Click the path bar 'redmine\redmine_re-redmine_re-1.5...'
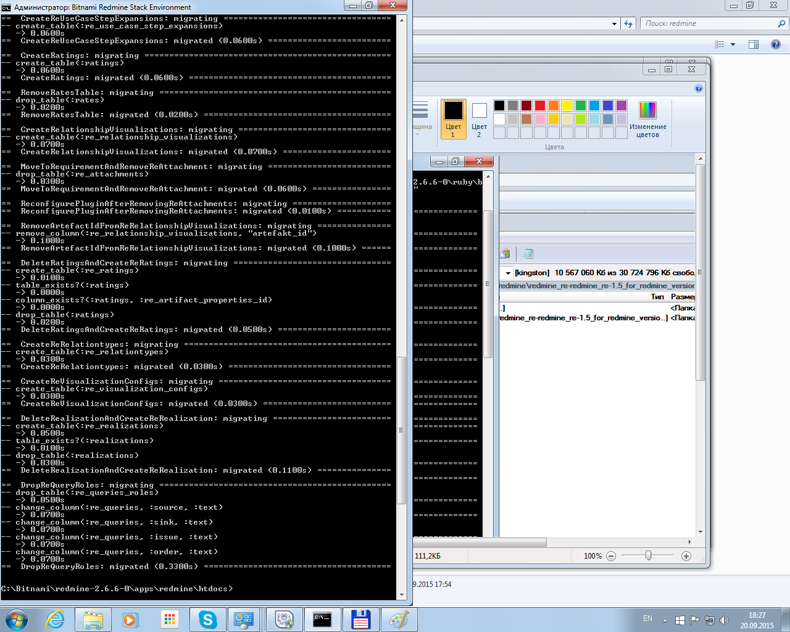Image resolution: width=790 pixels, height=632 pixels. coord(597,286)
